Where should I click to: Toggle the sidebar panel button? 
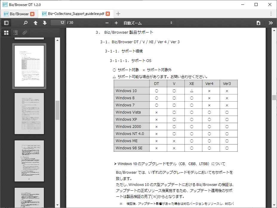pos(6,23)
